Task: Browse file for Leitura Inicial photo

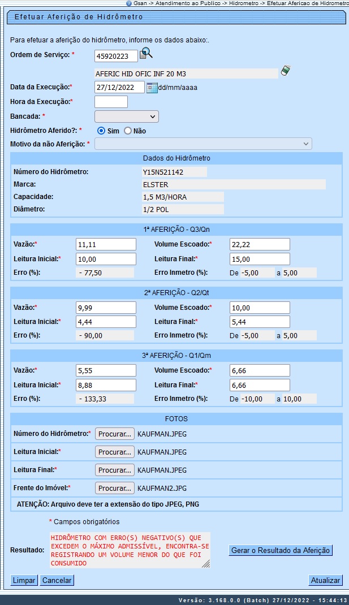Action: pos(115,452)
